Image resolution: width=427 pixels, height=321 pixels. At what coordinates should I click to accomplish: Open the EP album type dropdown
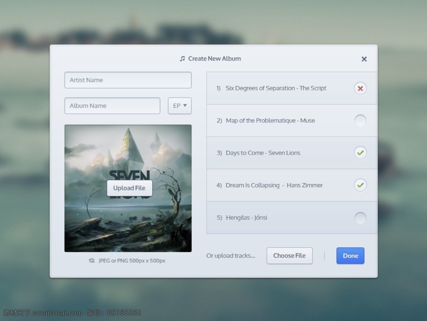(180, 106)
